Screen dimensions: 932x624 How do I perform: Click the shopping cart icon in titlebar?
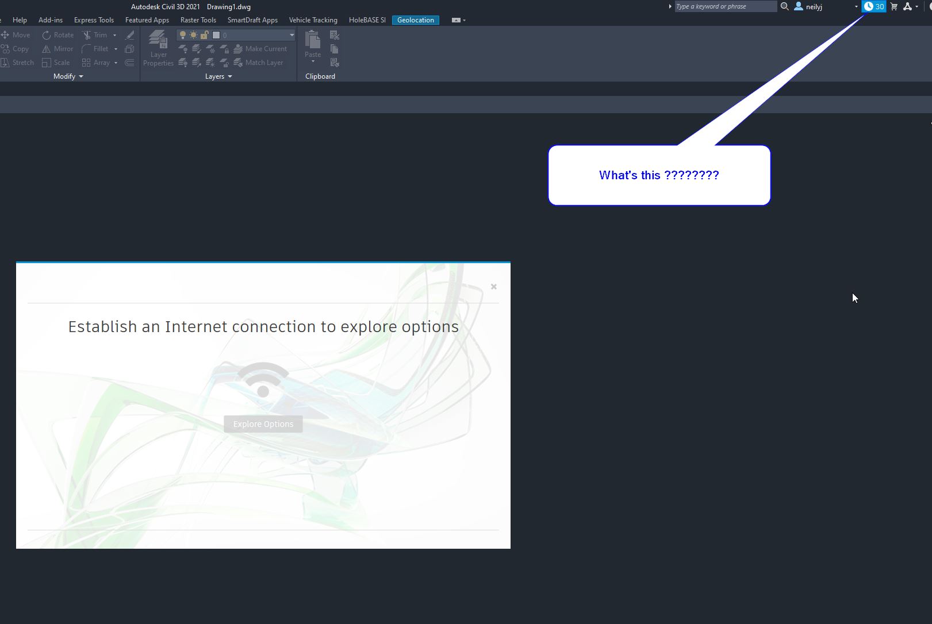tap(893, 6)
